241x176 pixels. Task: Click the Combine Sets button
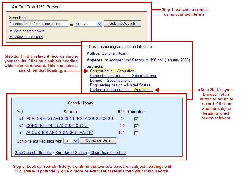pos(98,140)
